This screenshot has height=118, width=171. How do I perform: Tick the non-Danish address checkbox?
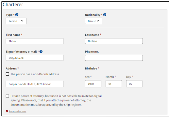pyautogui.click(x=8, y=74)
